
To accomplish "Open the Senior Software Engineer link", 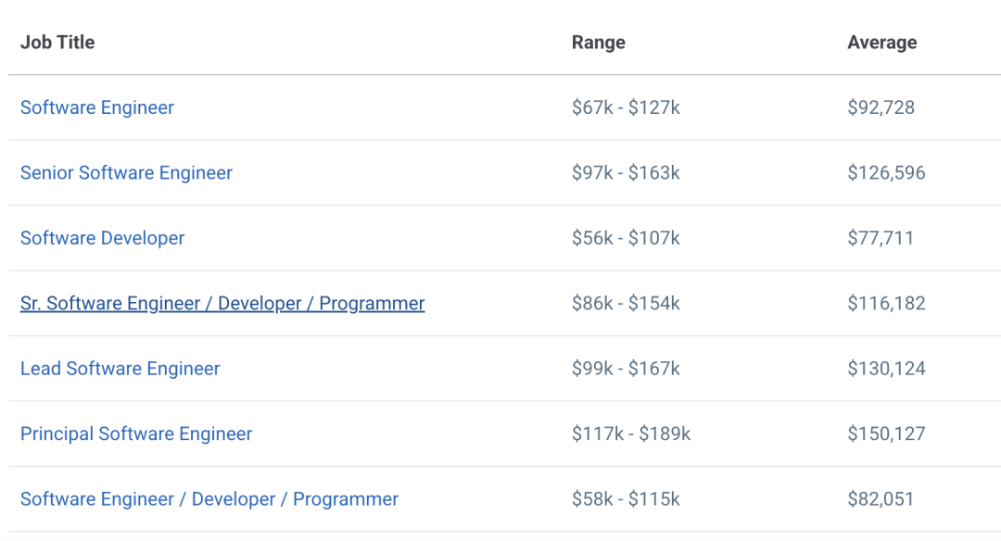I will [126, 173].
